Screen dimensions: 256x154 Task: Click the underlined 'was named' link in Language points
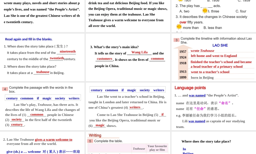click(x=197, y=95)
